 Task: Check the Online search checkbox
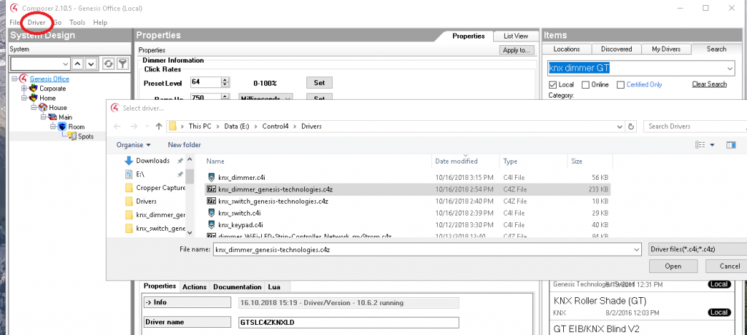(585, 84)
